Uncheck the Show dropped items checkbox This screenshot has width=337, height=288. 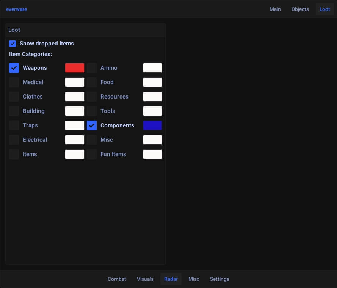13,44
